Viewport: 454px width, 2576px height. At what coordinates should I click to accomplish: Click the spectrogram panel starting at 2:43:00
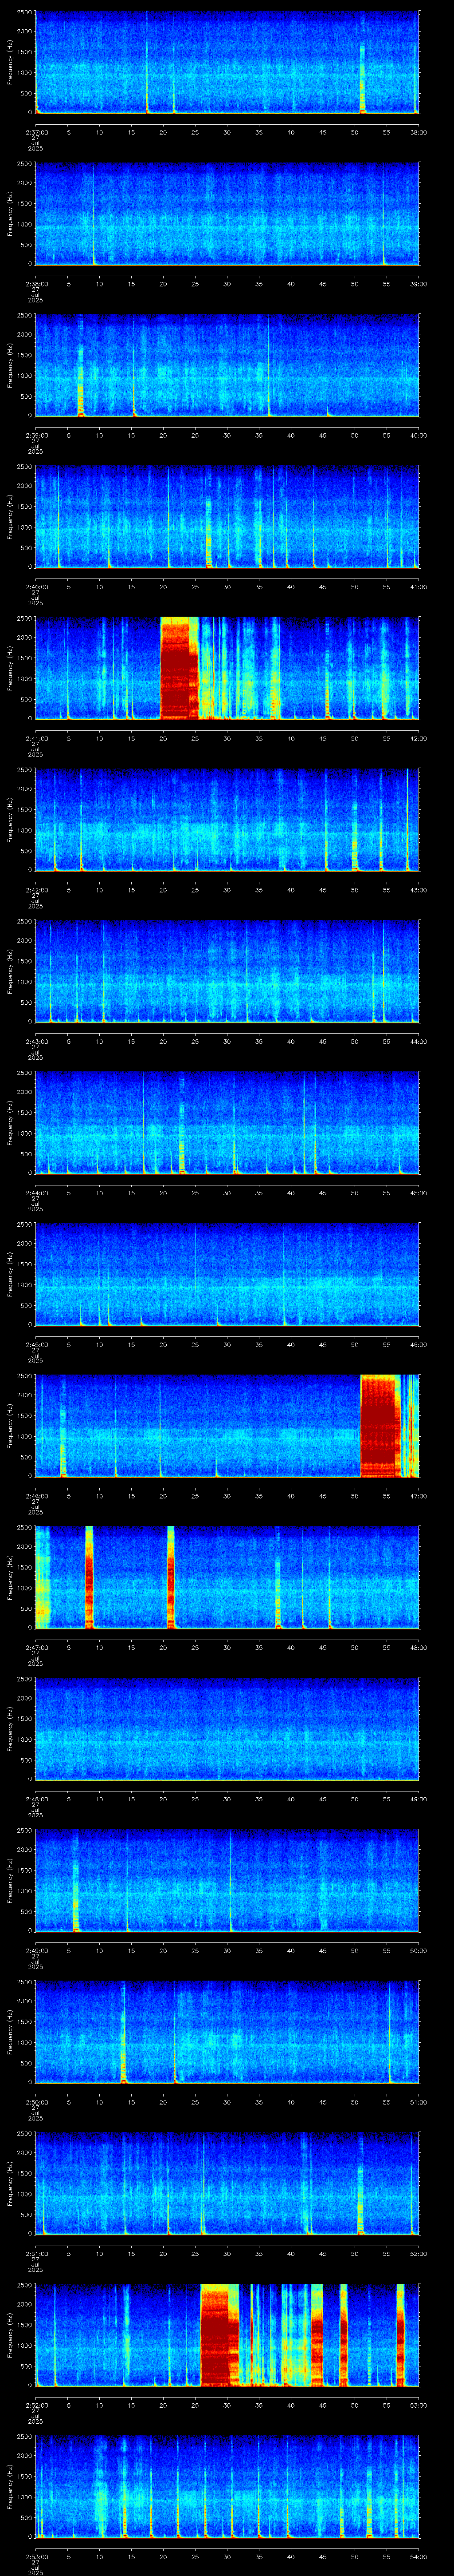(x=227, y=971)
